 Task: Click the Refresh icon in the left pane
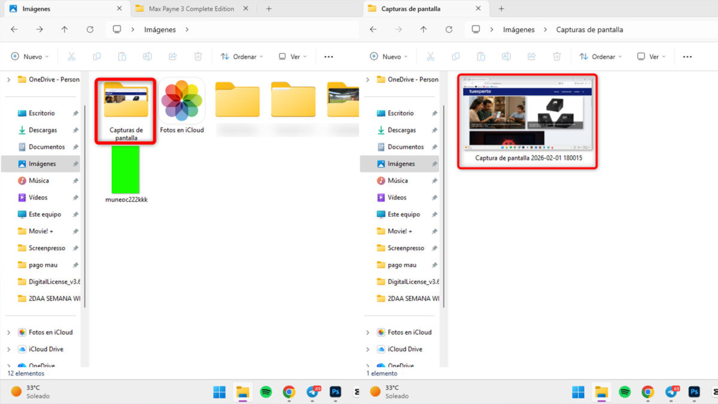pos(89,29)
